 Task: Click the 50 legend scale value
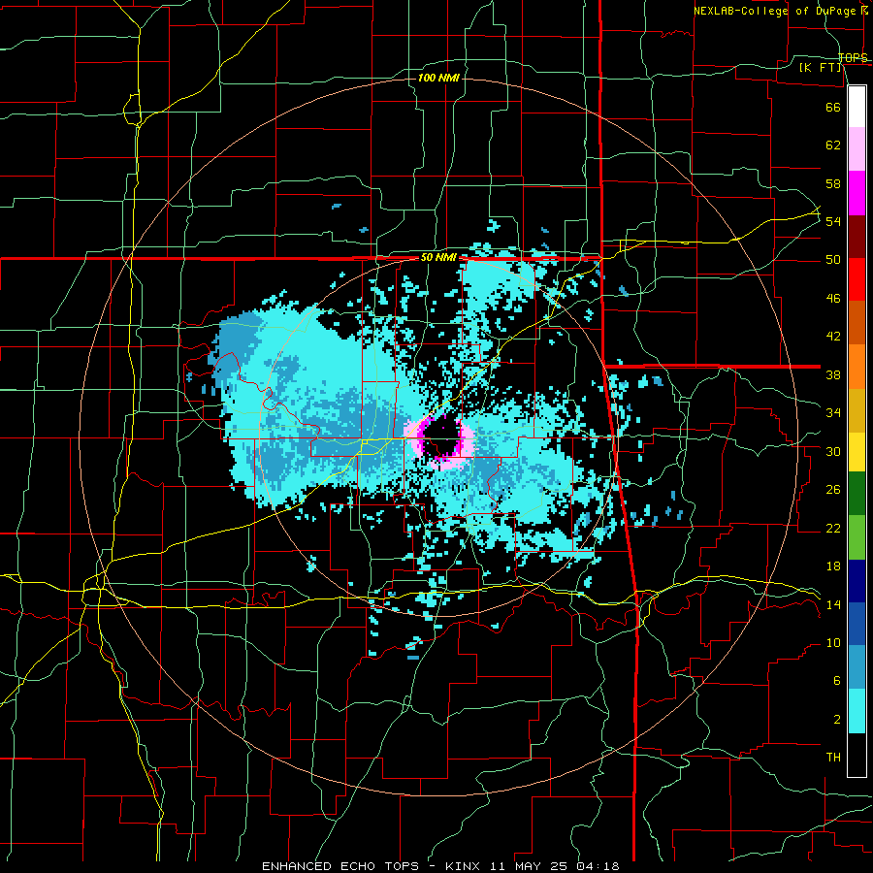833,259
